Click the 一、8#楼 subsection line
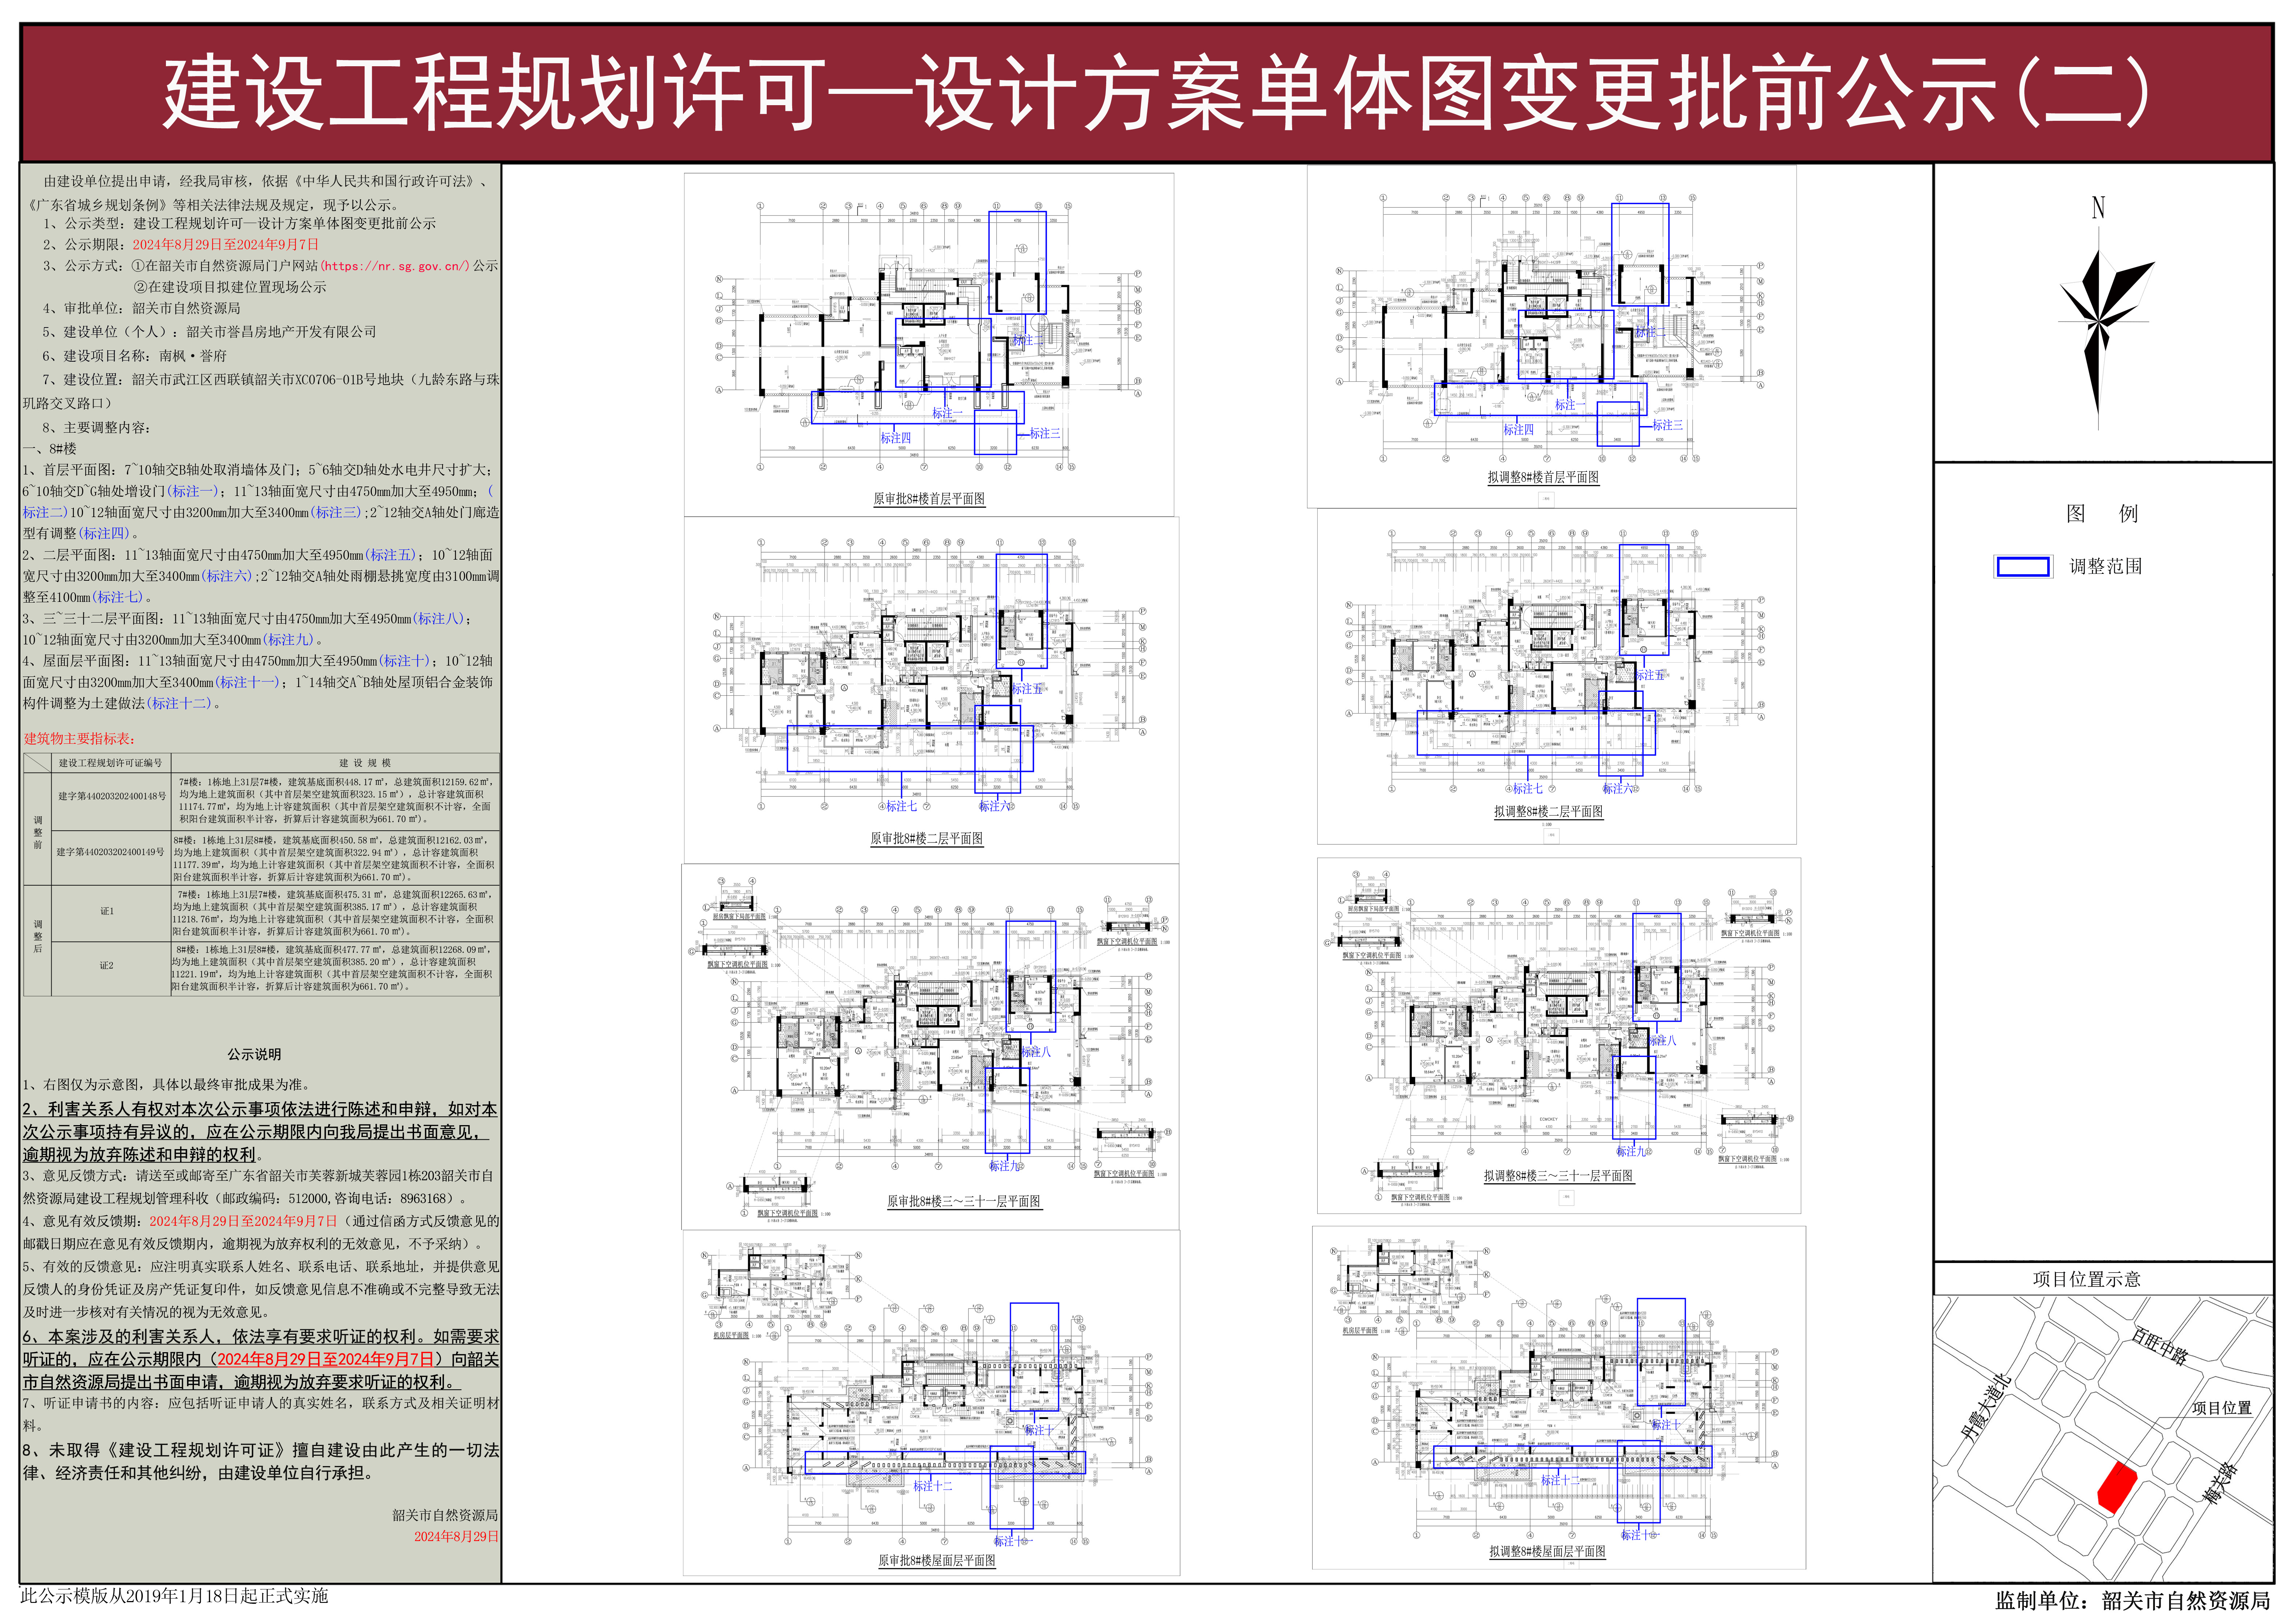 pyautogui.click(x=49, y=449)
